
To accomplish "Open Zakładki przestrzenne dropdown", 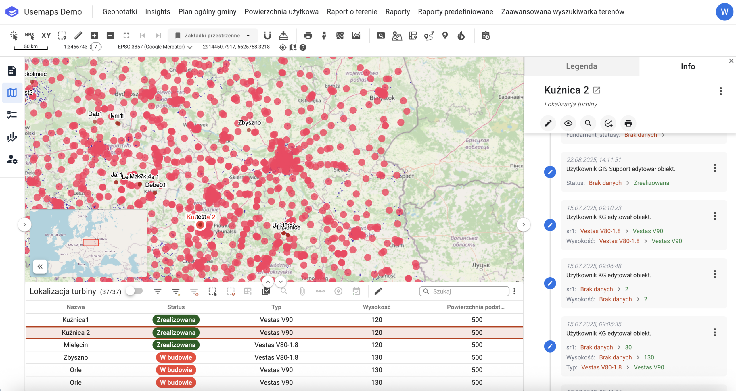I will click(x=213, y=35).
